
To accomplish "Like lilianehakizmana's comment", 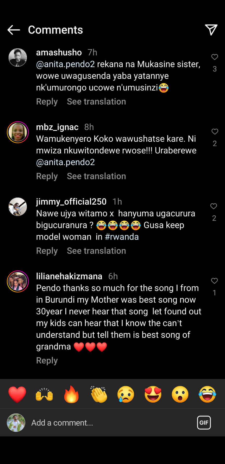I will (x=214, y=281).
